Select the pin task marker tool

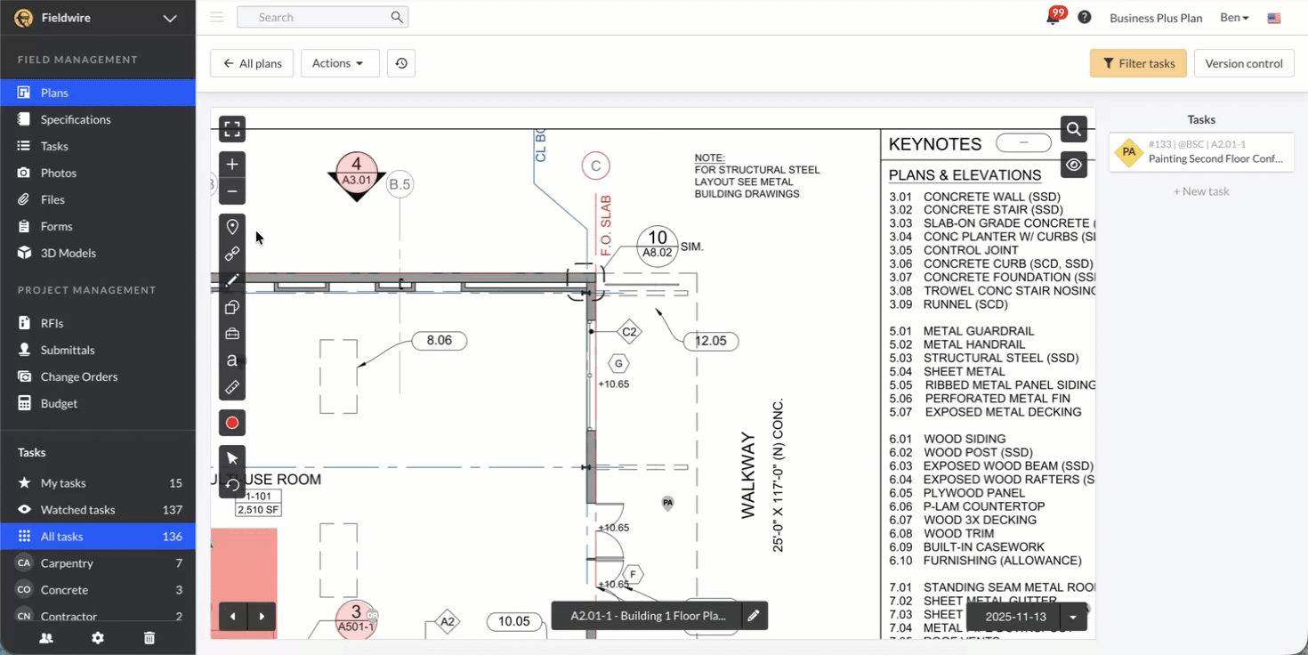(x=232, y=227)
